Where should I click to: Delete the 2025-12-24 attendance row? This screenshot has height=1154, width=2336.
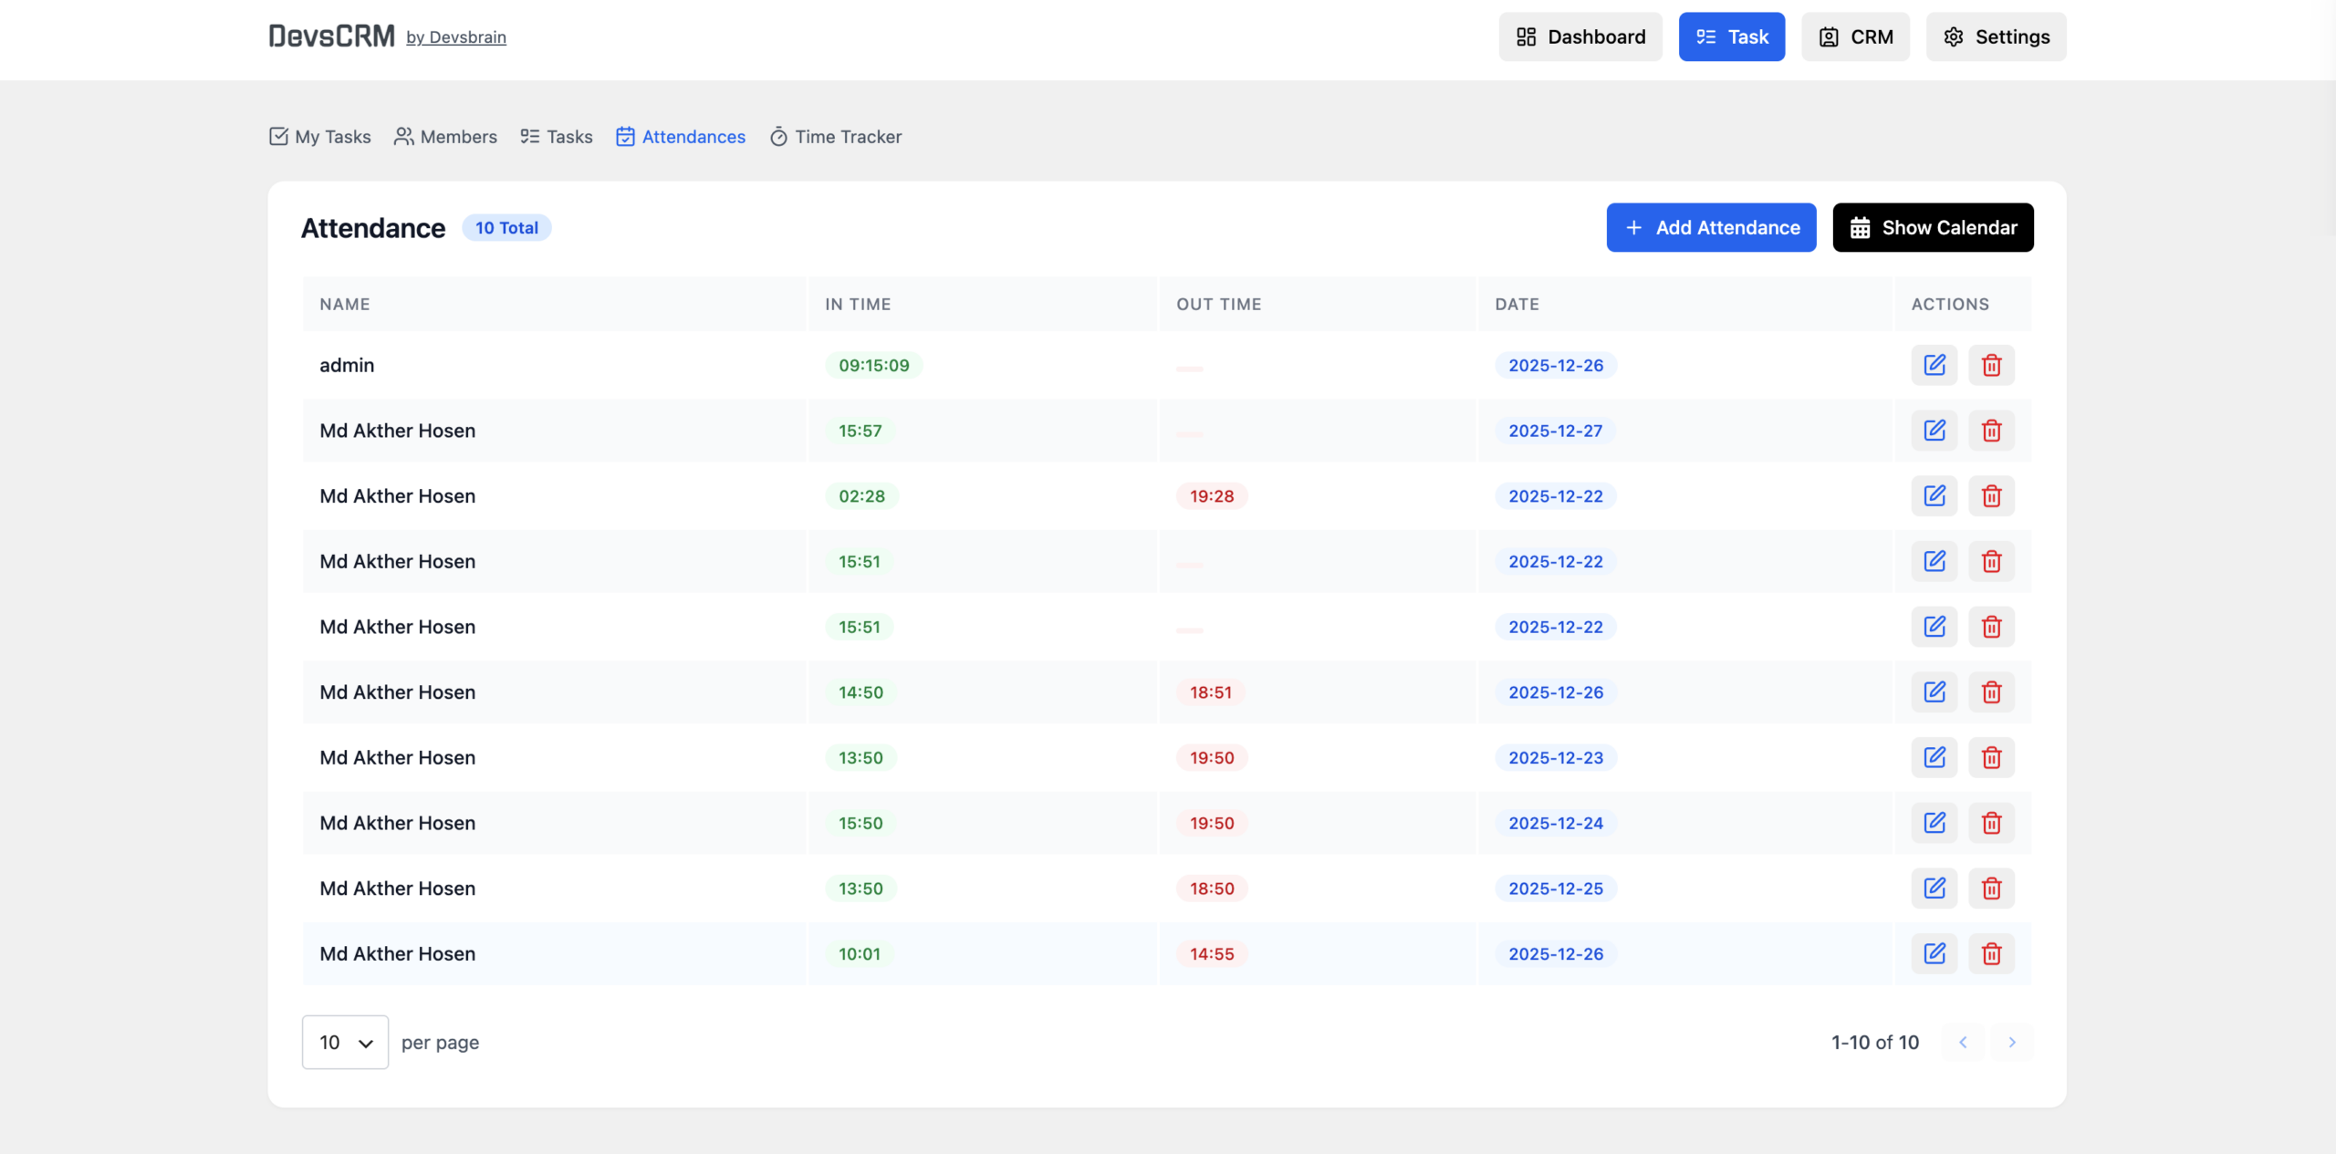click(x=1991, y=823)
